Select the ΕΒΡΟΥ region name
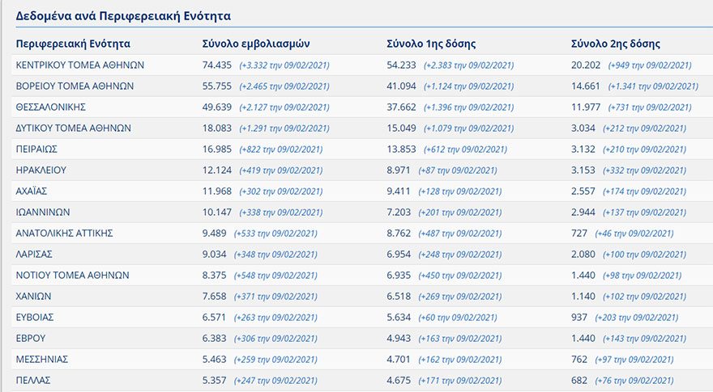This screenshot has width=713, height=392. (x=32, y=339)
